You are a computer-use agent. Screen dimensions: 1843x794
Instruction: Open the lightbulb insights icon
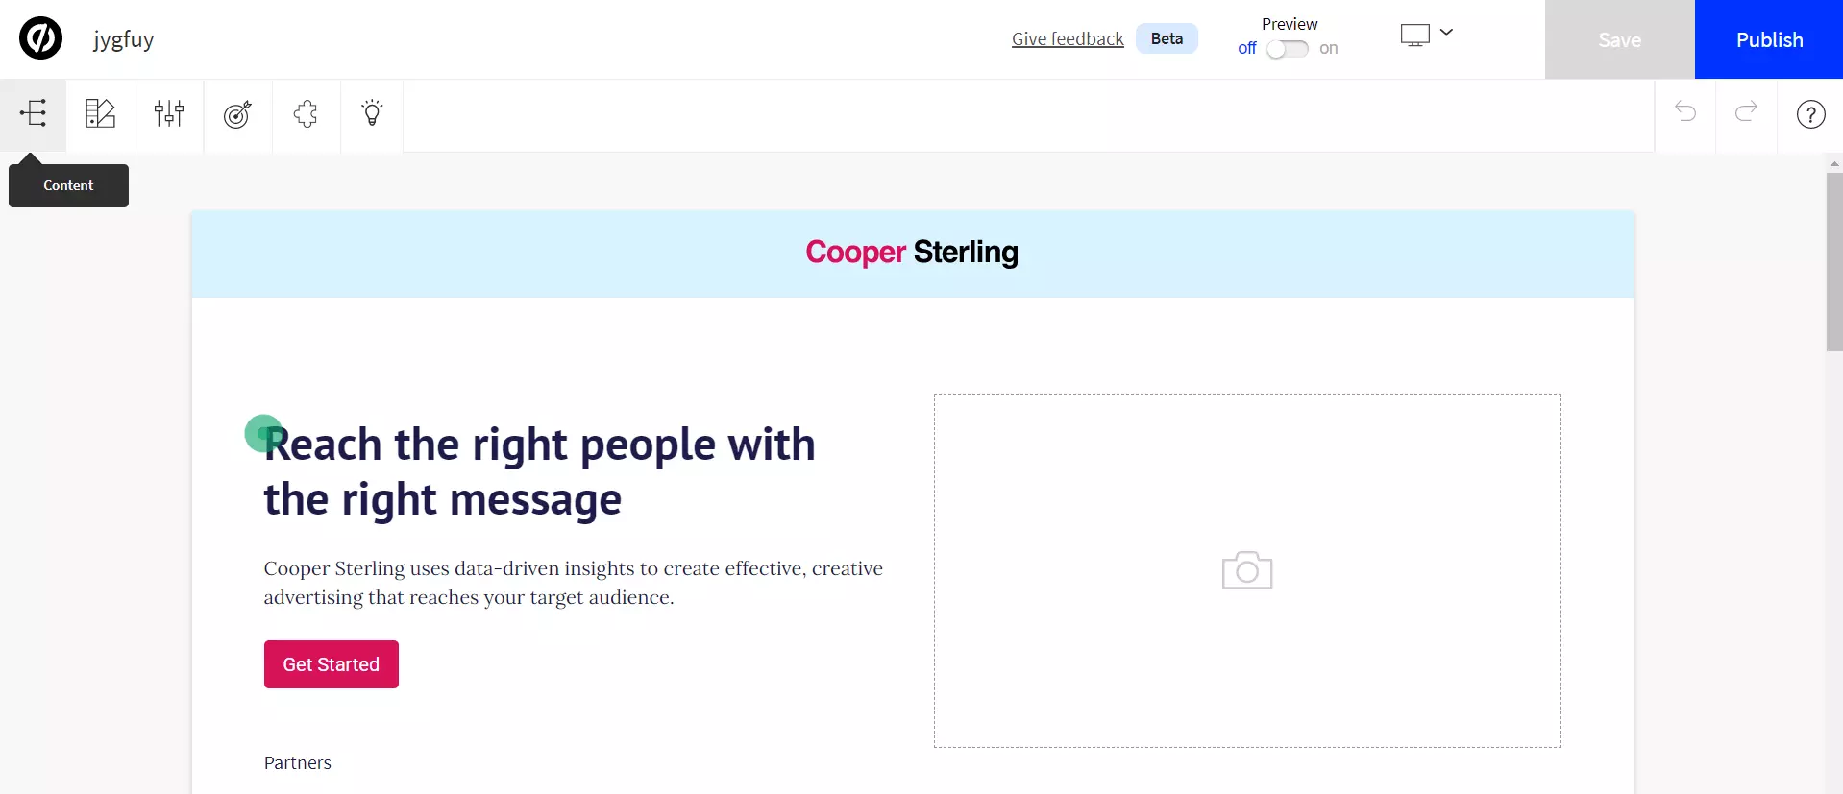pos(372,114)
